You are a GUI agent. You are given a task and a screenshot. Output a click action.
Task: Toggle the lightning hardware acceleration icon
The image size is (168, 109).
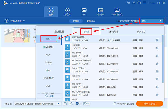click(72, 103)
